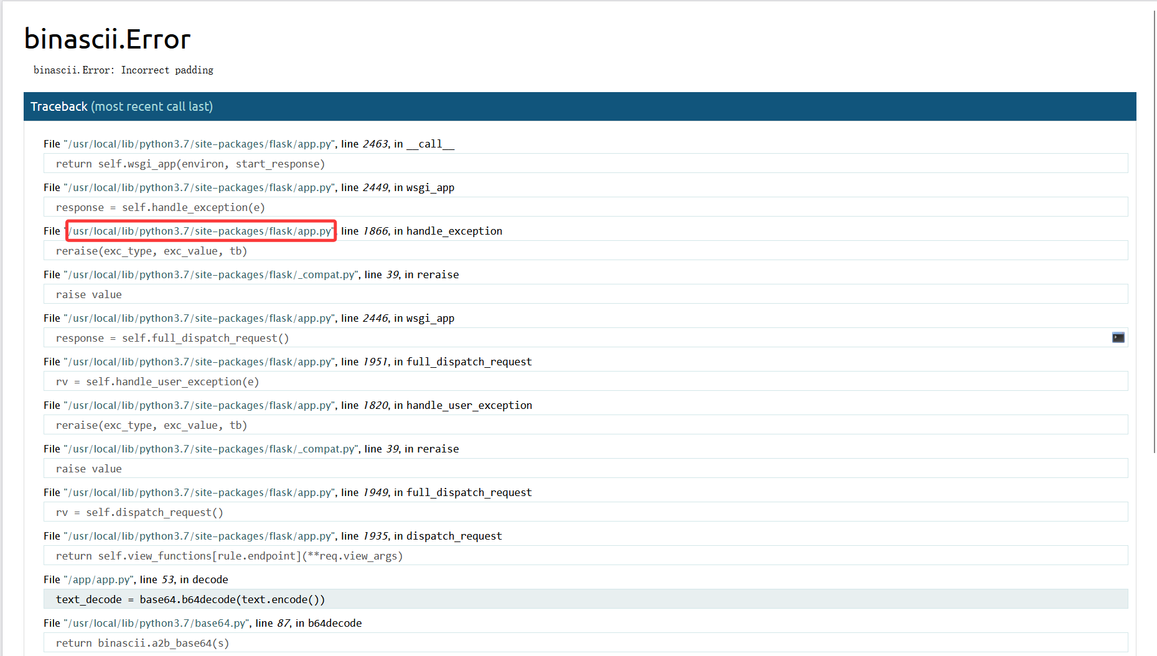
Task: Click the file path on line 1866 handle_exception frame
Action: click(201, 231)
